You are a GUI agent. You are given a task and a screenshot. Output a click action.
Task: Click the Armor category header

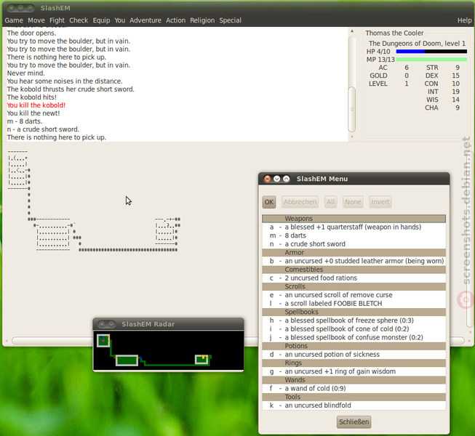point(354,252)
